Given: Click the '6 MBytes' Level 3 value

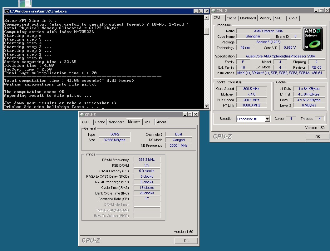Looking at the screenshot, I should (x=309, y=106).
